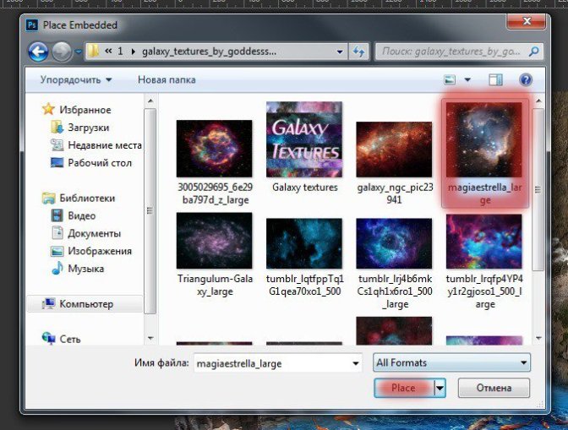568x430 pixels.
Task: Click the change view icon
Action: (451, 80)
